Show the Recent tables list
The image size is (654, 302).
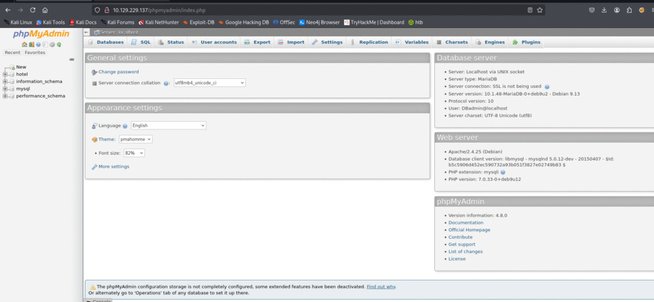pyautogui.click(x=13, y=53)
